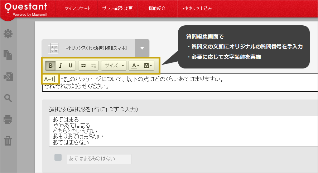
Task: Open the プラン確認・変更 menu
Action: click(x=117, y=8)
